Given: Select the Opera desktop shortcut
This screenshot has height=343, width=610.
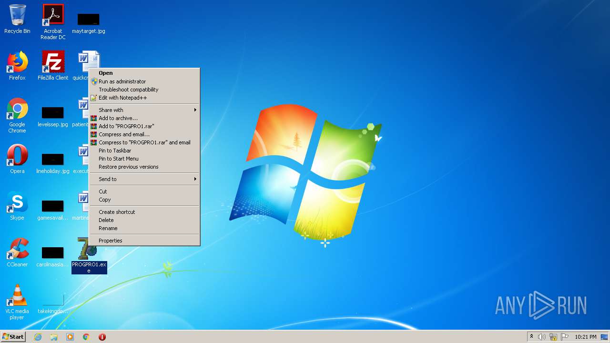Looking at the screenshot, I should coord(17,159).
